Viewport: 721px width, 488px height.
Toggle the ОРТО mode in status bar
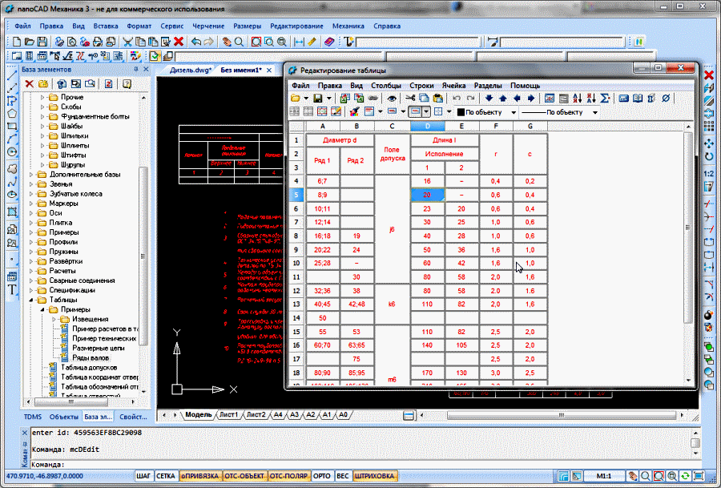pyautogui.click(x=322, y=476)
